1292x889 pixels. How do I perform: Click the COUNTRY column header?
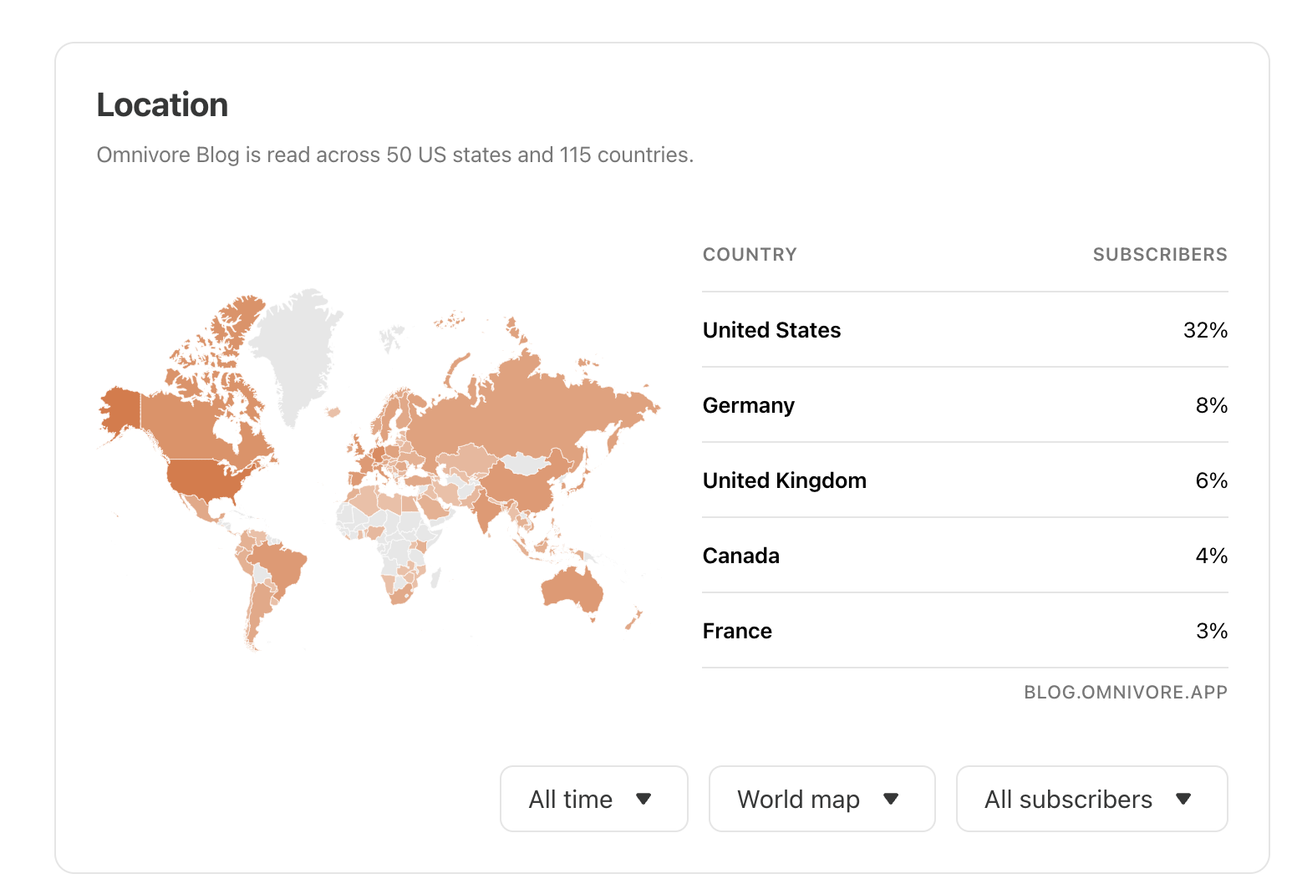750,255
